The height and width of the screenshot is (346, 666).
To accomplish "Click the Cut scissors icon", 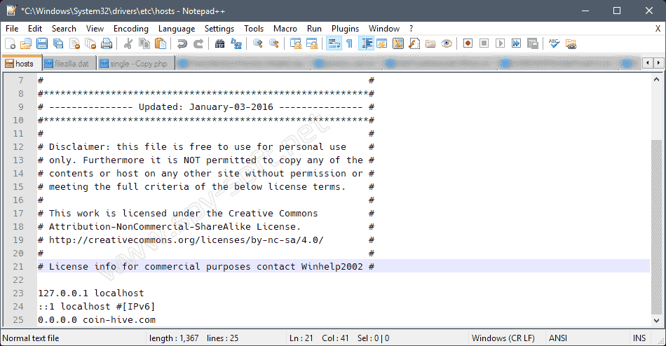I will coord(128,43).
